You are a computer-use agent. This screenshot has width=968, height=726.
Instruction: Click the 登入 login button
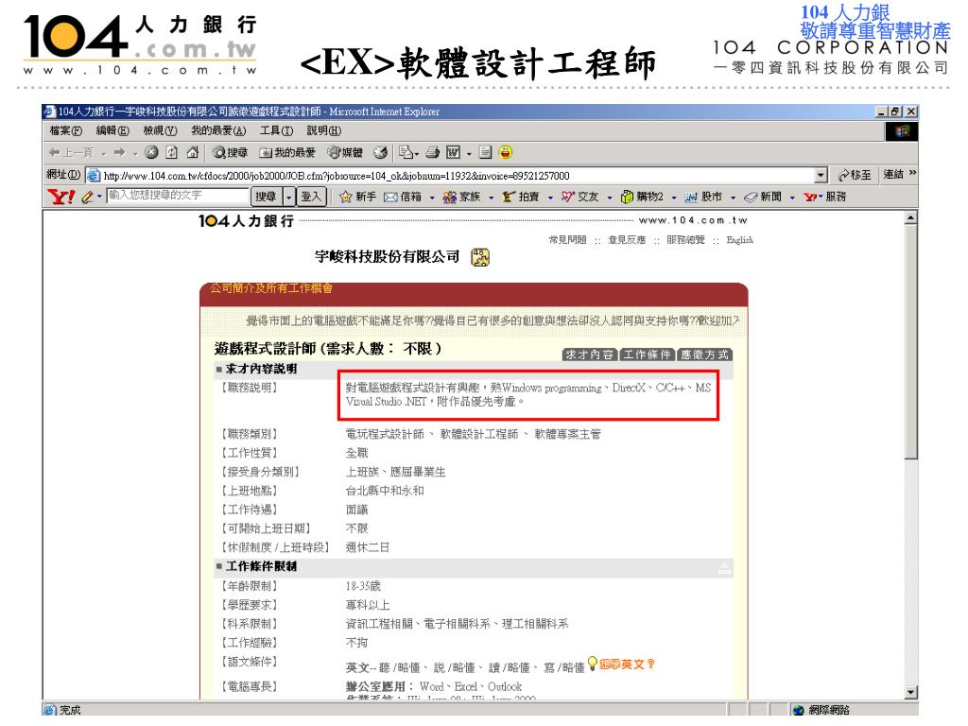click(x=311, y=197)
